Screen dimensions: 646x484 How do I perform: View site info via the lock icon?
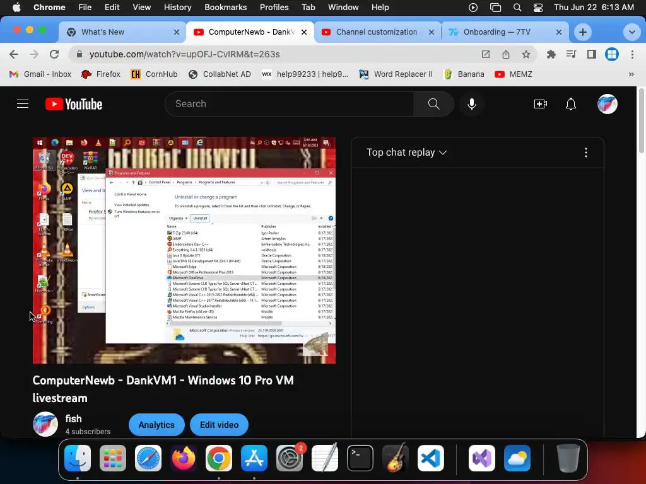pos(79,54)
